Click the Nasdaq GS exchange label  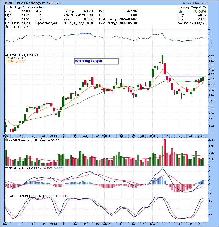(54, 3)
